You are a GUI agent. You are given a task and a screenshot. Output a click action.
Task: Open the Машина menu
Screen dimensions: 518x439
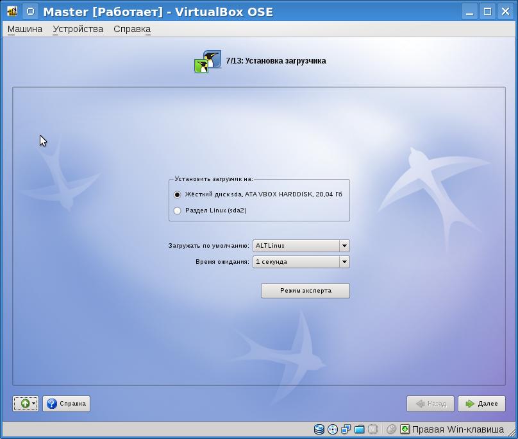pos(25,29)
